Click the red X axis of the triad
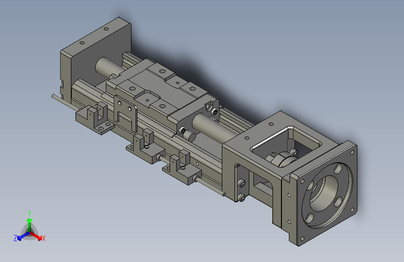Image resolution: width=404 pixels, height=262 pixels. coord(38,237)
